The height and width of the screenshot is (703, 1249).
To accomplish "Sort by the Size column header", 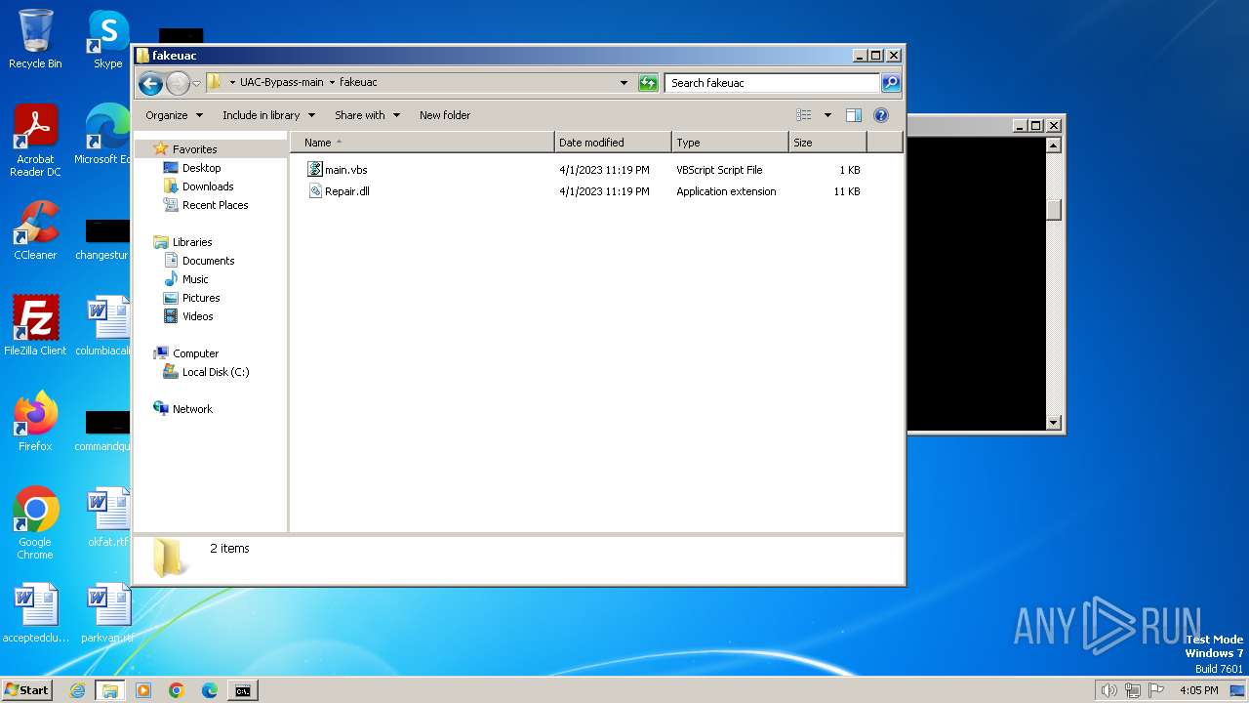I will (x=827, y=143).
